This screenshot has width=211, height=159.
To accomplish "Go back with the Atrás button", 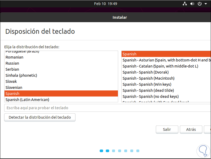I will (191, 129).
